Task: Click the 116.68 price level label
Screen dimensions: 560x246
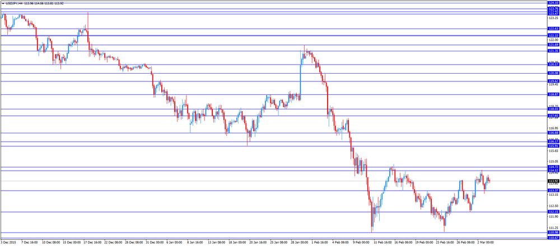Action: 554,133
